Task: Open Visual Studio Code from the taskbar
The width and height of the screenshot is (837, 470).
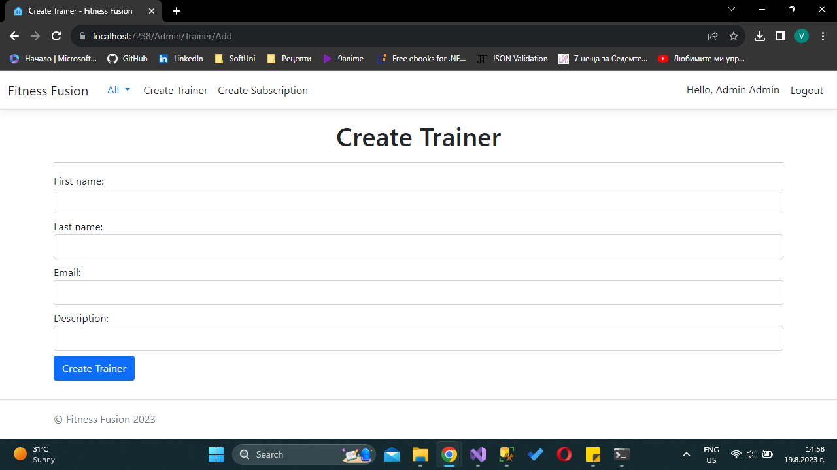Action: click(x=477, y=454)
